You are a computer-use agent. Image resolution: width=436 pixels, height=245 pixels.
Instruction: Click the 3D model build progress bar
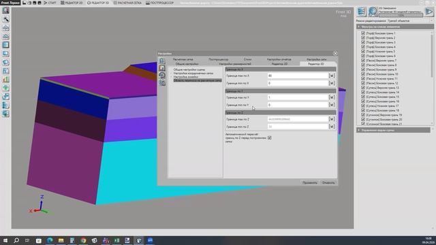pyautogui.click(x=401, y=15)
